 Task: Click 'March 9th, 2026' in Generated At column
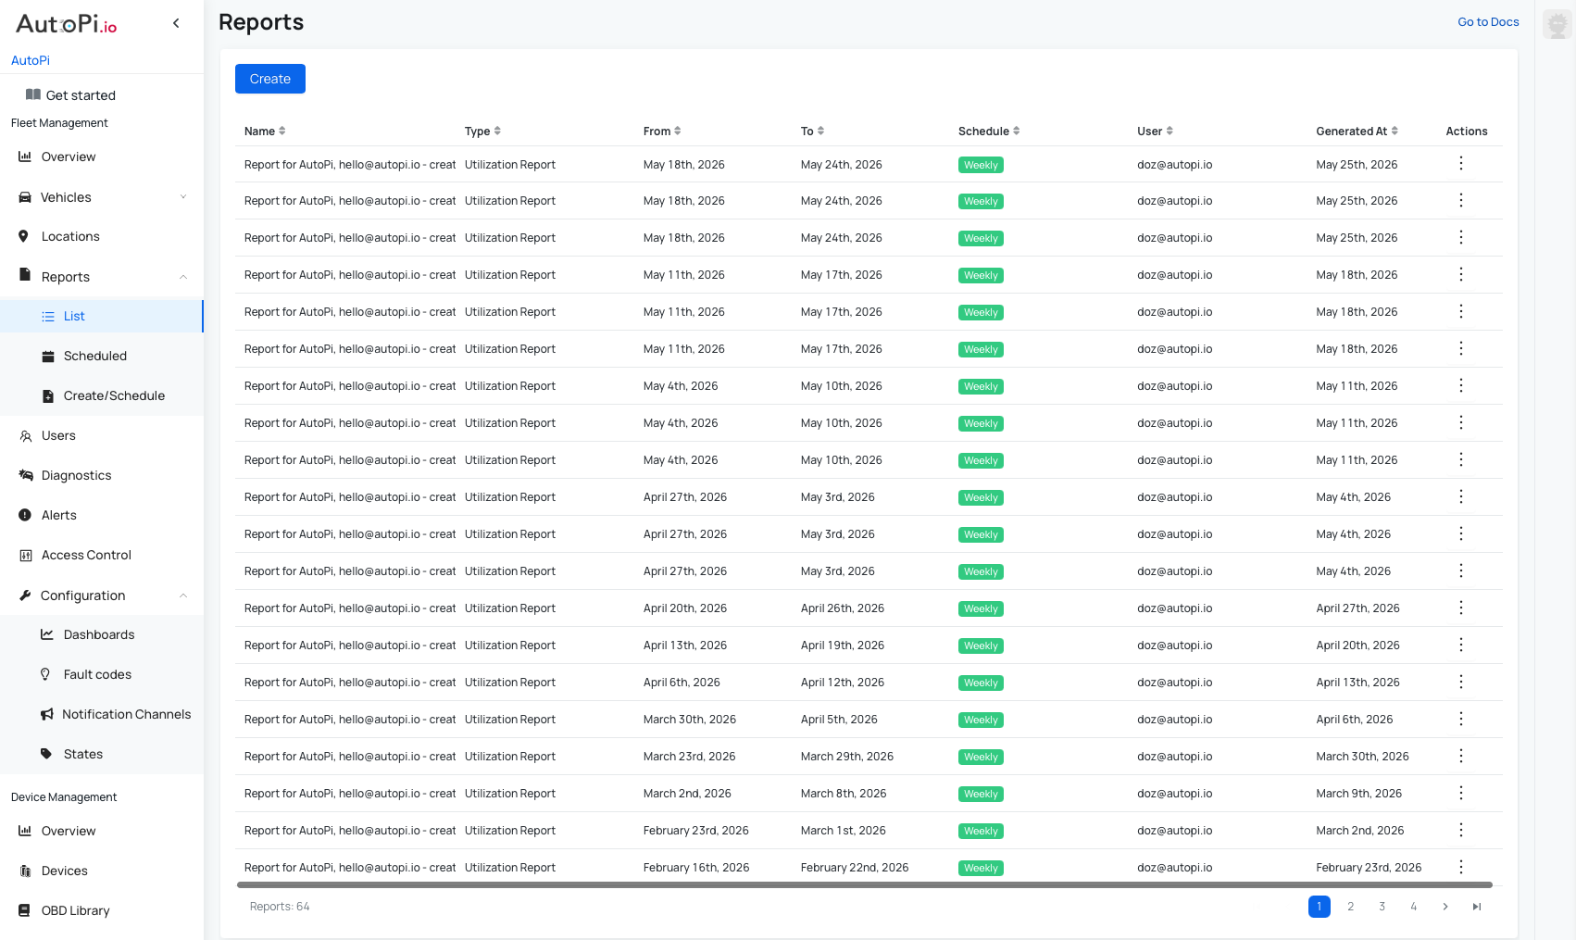1359,794
